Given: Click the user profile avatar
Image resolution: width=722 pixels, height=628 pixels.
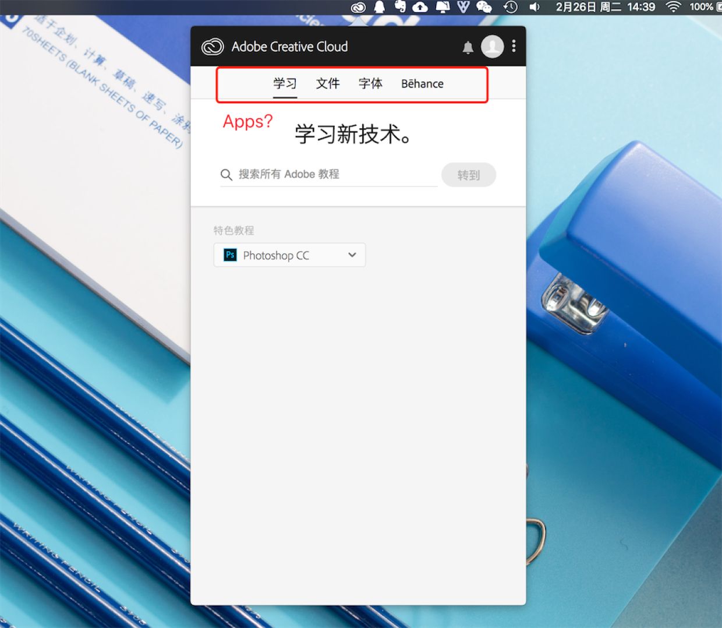Looking at the screenshot, I should point(492,47).
